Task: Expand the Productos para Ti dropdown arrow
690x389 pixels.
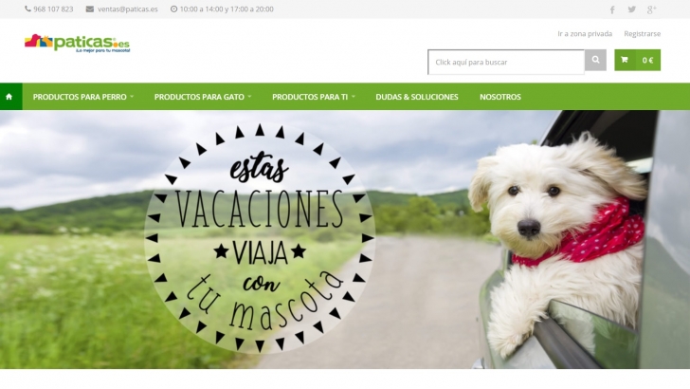Action: tap(353, 97)
